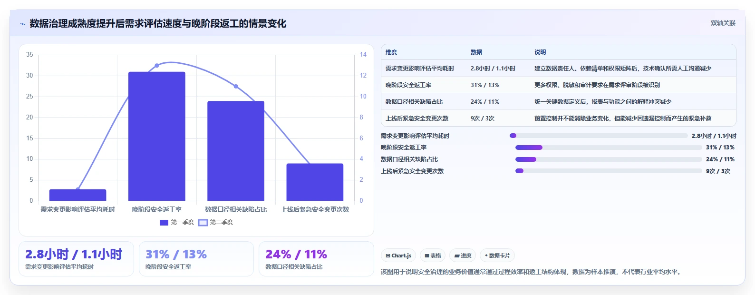Click progress value 31% / 13%
Screen dimensions: 755x295
tap(720, 147)
